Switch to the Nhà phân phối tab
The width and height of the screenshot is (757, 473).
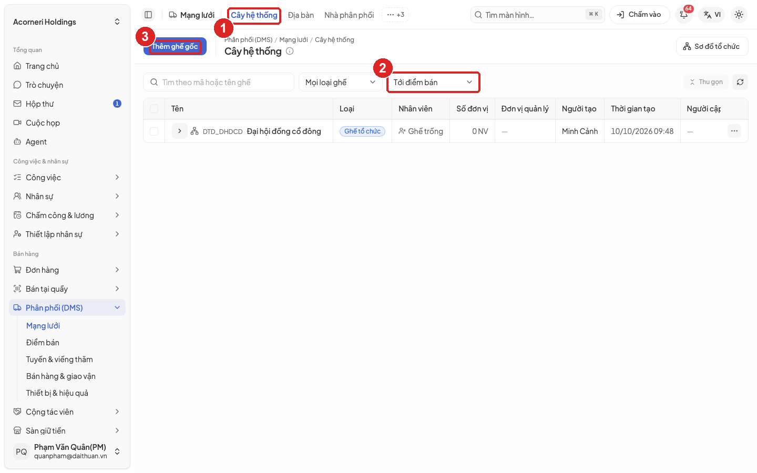pyautogui.click(x=349, y=15)
